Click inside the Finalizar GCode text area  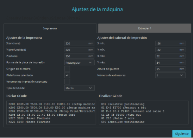tap(143, 112)
